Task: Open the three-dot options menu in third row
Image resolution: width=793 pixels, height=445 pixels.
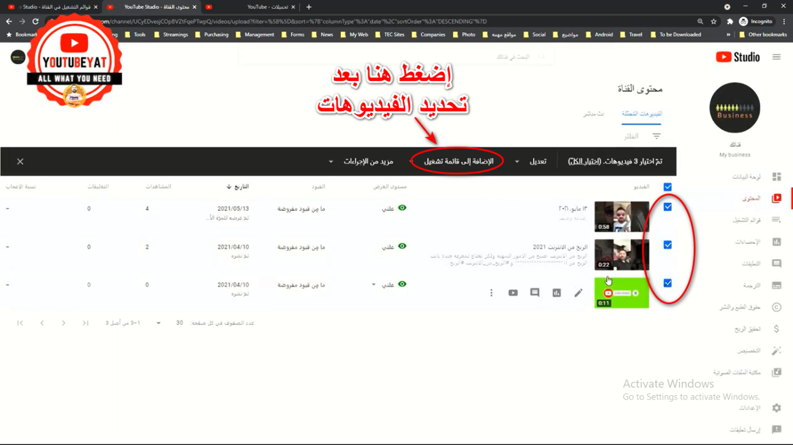Action: point(492,293)
